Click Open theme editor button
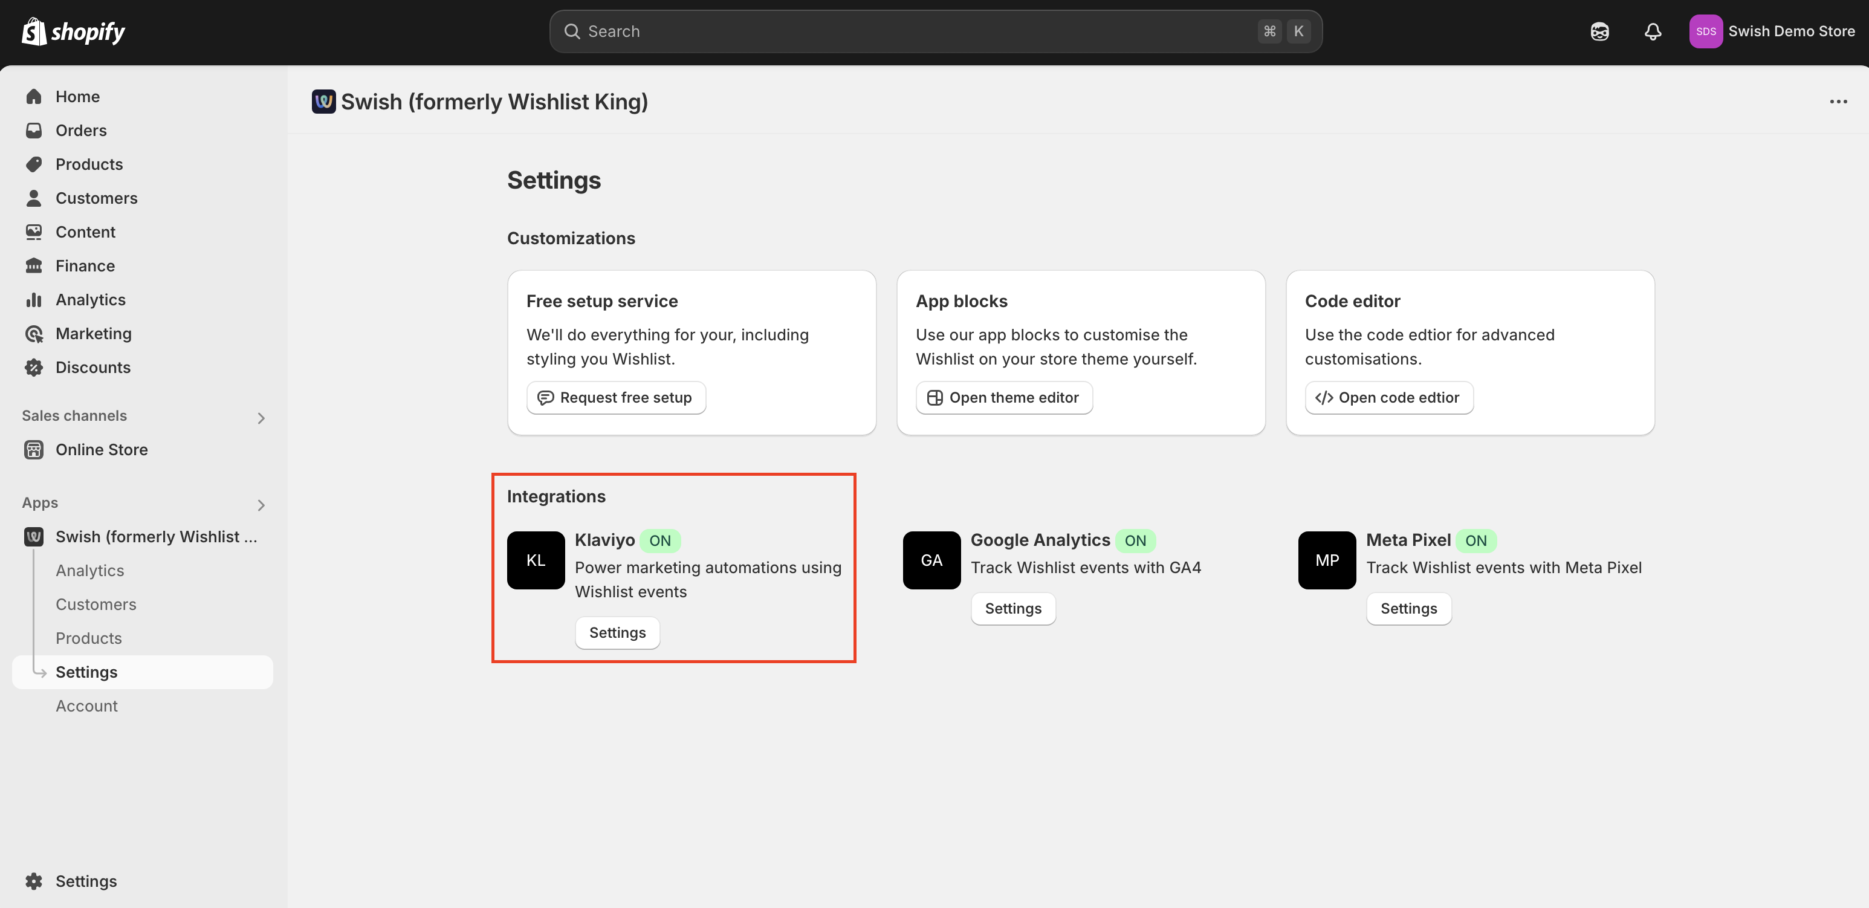Image resolution: width=1869 pixels, height=908 pixels. pos(1003,398)
